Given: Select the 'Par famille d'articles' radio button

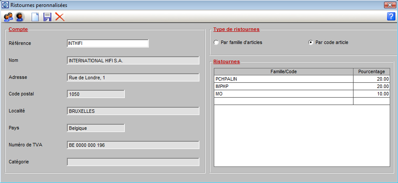Looking at the screenshot, I should tap(216, 43).
